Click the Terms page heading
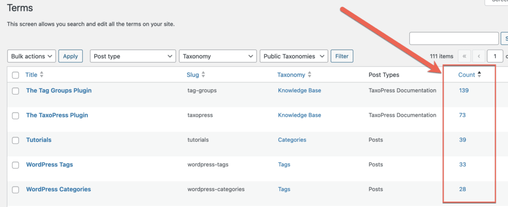The image size is (508, 207). [20, 7]
